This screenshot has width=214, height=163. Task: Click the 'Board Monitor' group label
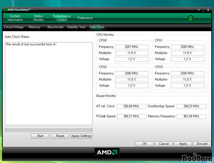click(x=106, y=96)
